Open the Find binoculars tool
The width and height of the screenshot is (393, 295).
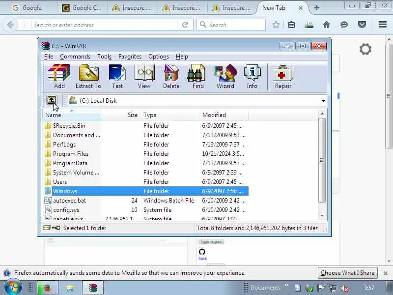(x=198, y=77)
